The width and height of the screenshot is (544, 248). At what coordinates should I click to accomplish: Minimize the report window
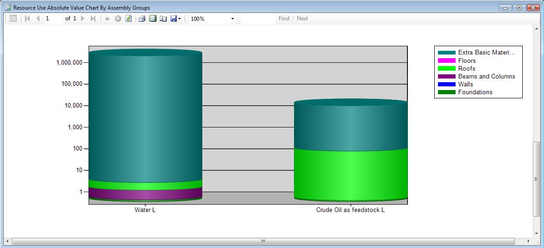coord(506,7)
